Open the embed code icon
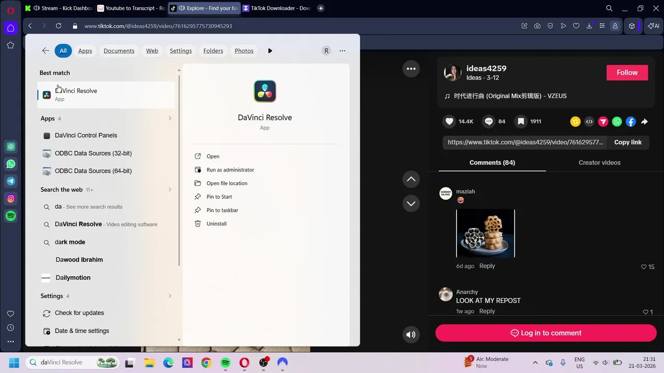This screenshot has height=373, width=664. coord(589,122)
